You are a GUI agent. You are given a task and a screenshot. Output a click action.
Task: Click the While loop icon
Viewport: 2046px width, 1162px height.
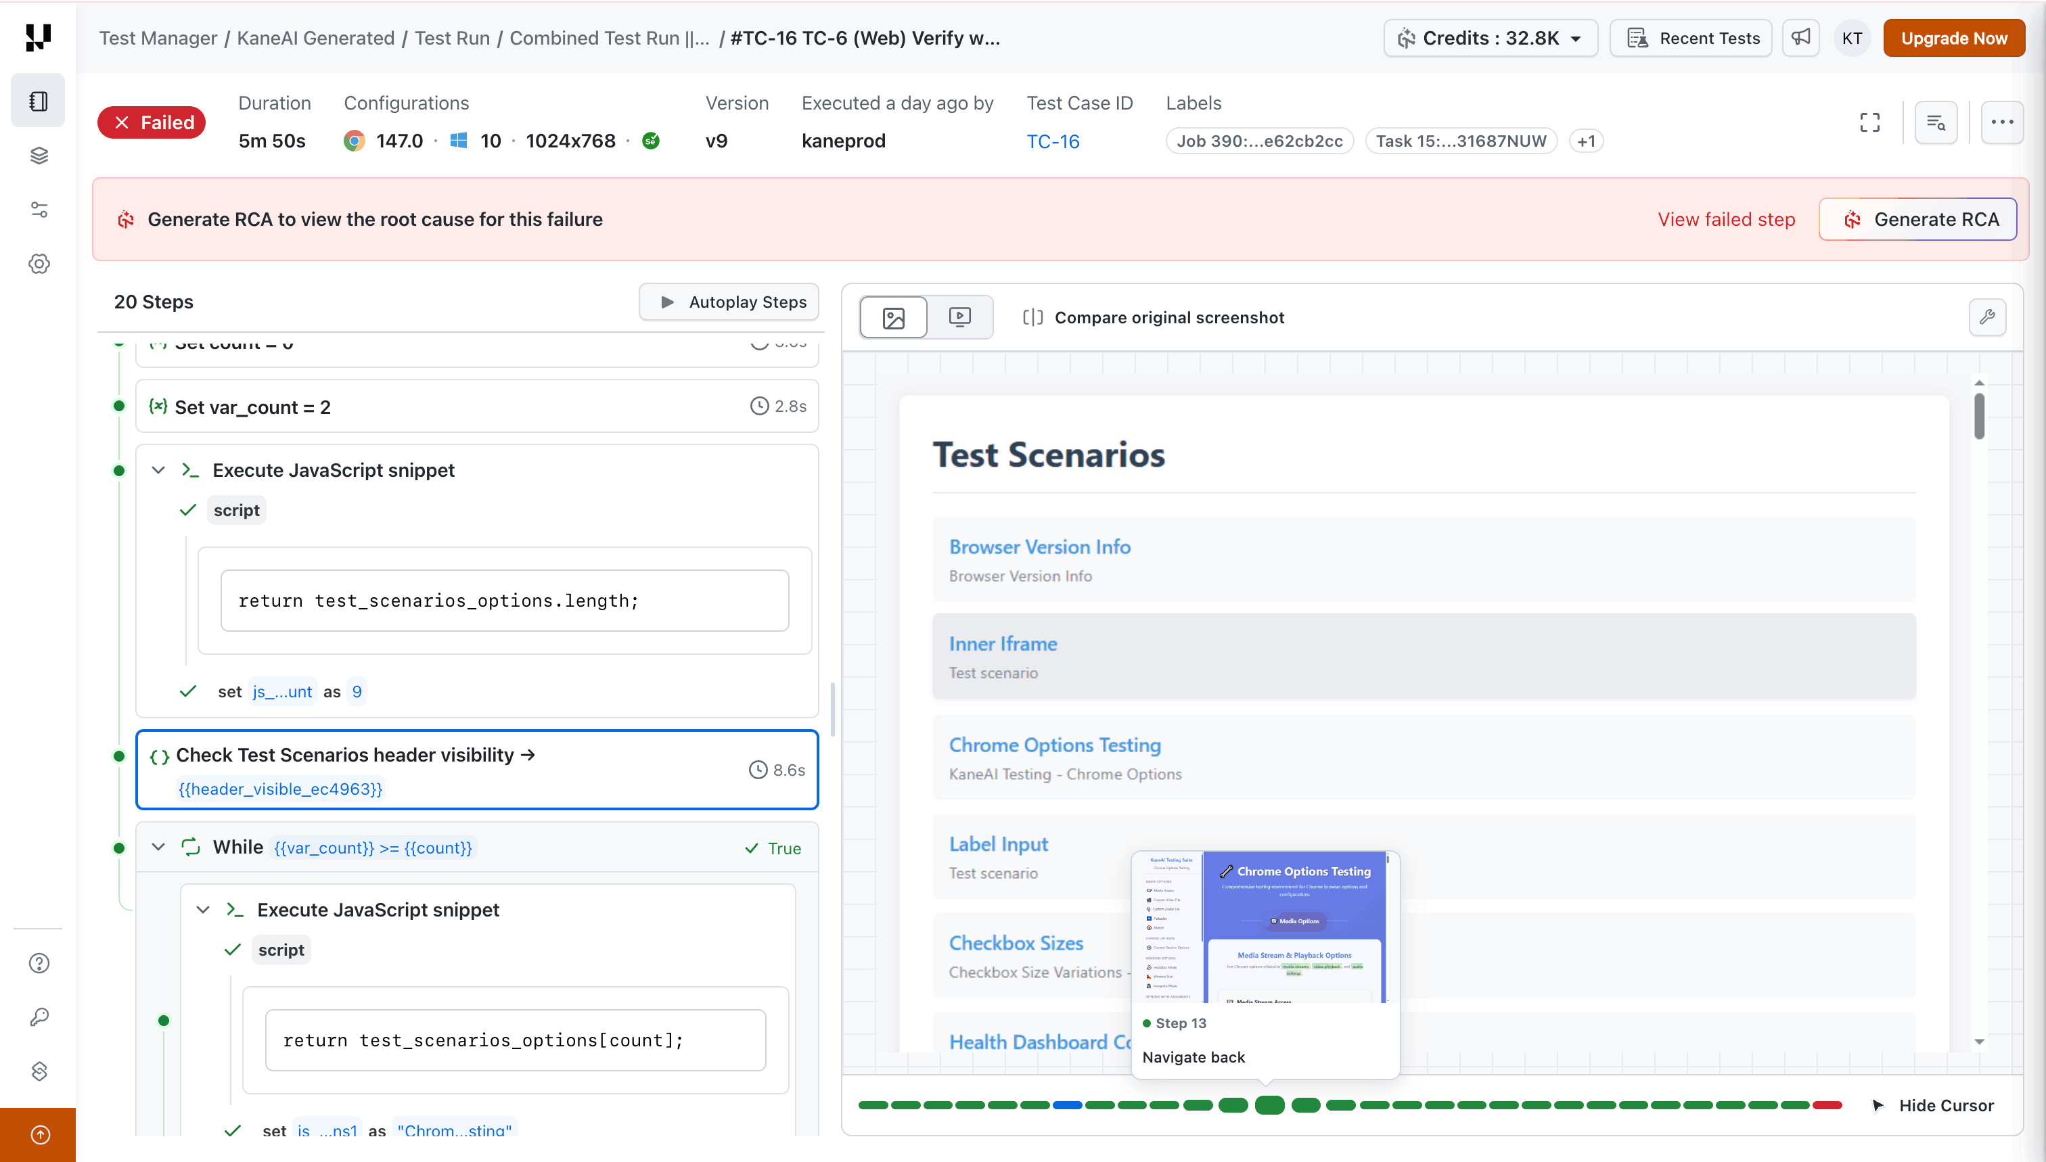tap(191, 847)
